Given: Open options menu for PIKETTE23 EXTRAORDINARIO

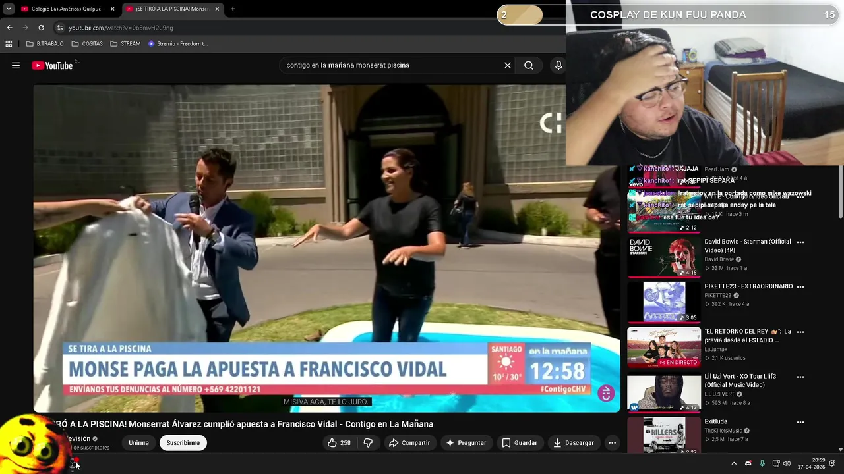Looking at the screenshot, I should [x=800, y=287].
